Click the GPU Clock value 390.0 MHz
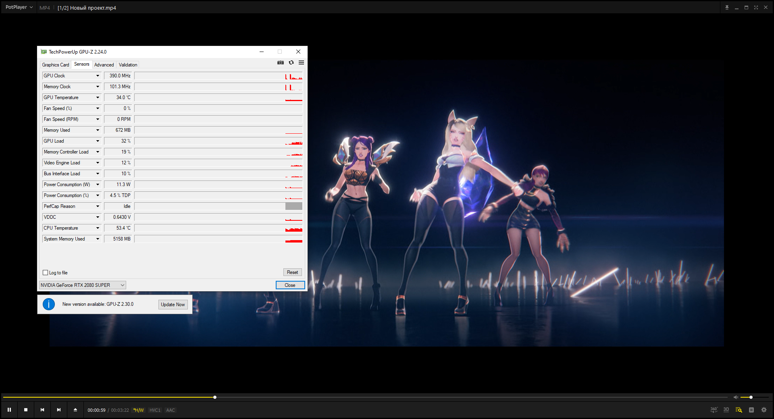Viewport: 774px width, 419px height. [118, 76]
